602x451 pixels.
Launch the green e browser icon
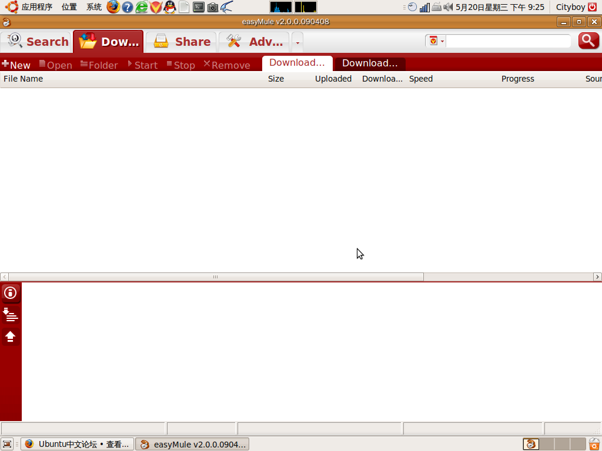[142, 7]
